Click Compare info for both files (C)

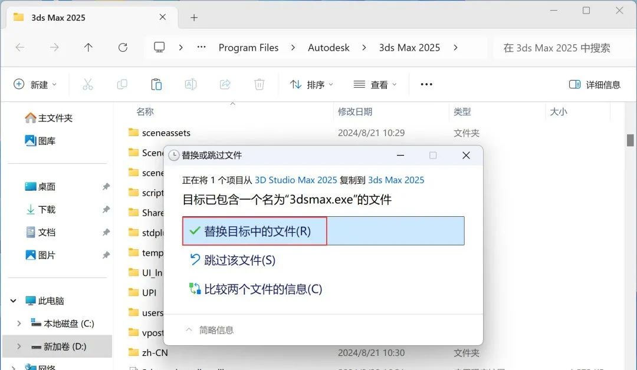[256, 289]
